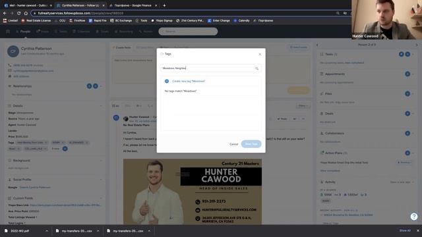Close the Google Finance browser tab

pyautogui.click(x=156, y=5)
